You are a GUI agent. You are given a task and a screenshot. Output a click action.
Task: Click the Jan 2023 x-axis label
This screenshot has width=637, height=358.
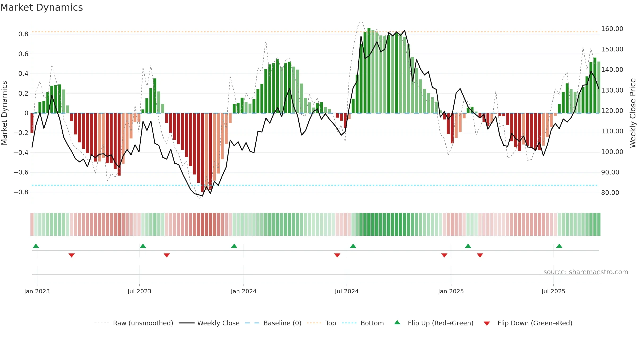37,291
